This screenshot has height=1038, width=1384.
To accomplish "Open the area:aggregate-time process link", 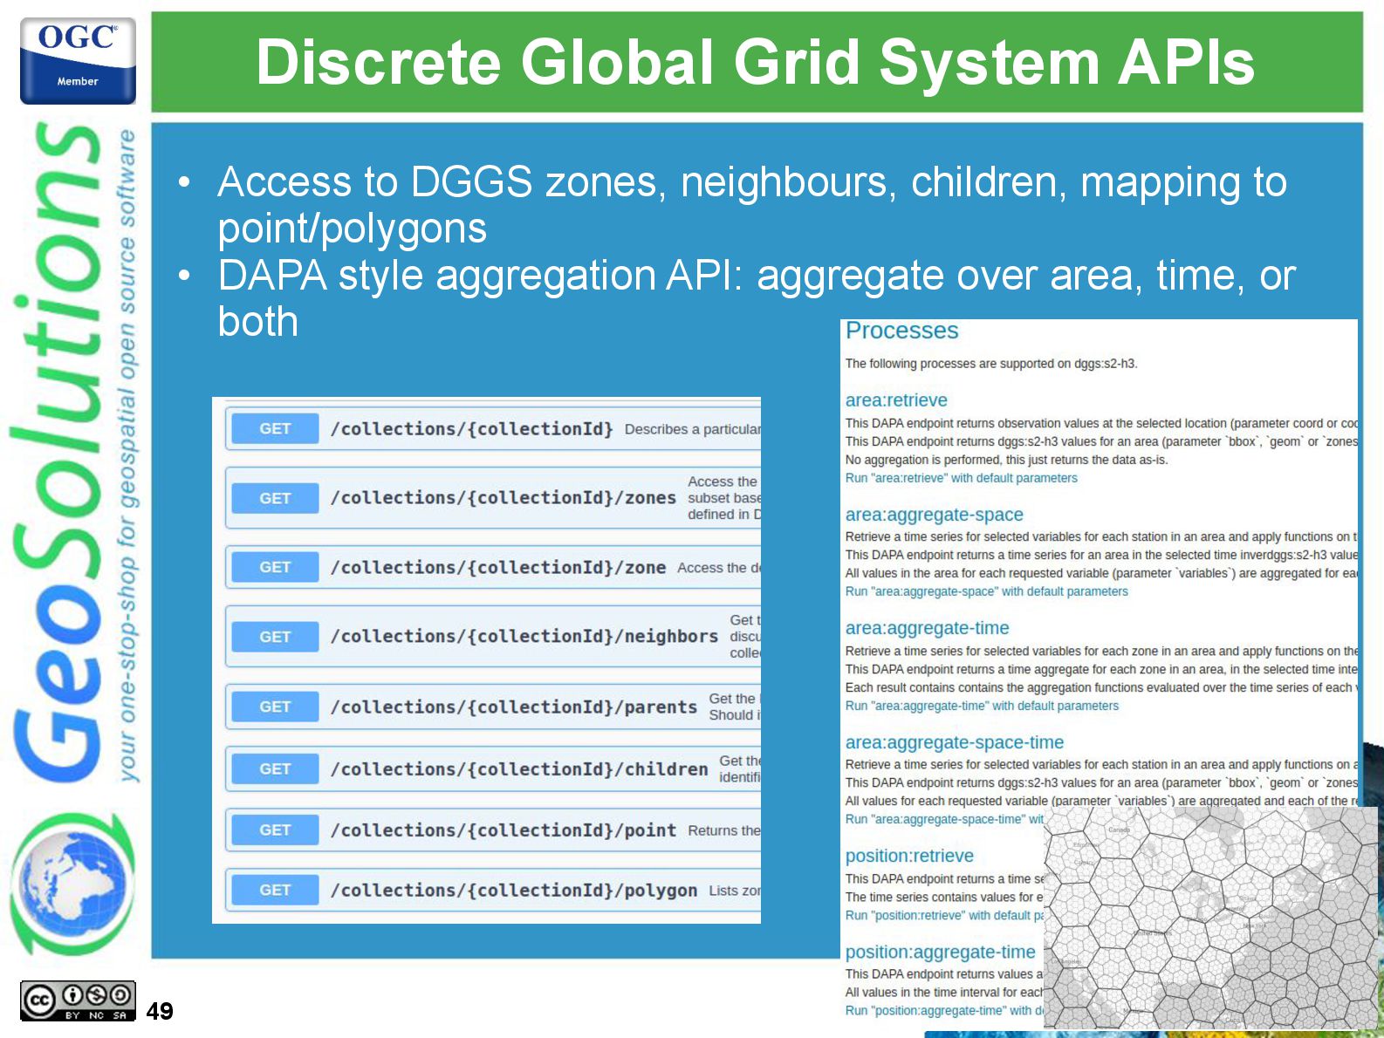I will coord(927,628).
